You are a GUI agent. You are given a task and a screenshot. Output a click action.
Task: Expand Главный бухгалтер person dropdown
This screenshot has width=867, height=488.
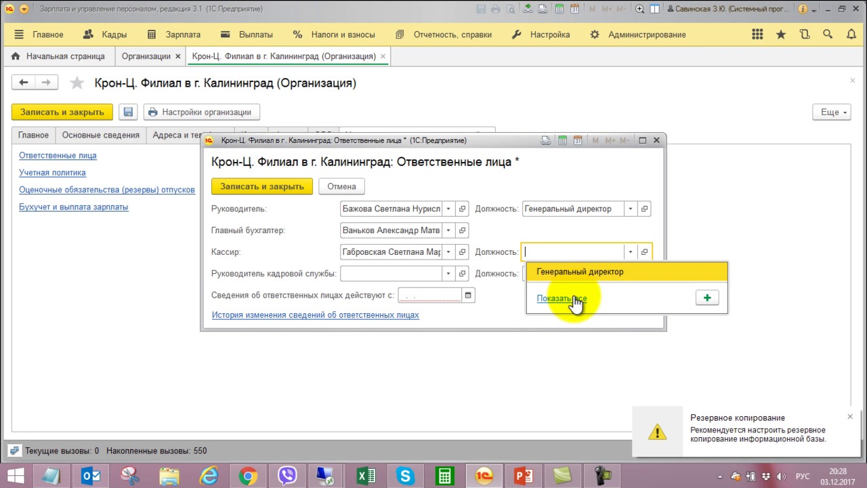coord(448,230)
